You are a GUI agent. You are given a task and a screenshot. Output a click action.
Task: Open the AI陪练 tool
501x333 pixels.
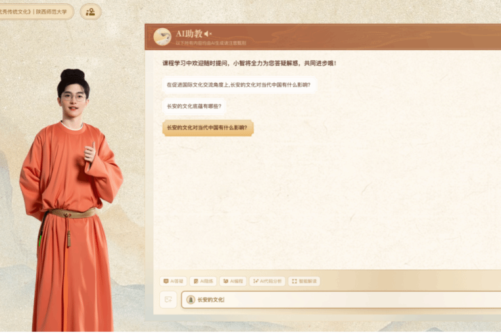pyautogui.click(x=203, y=281)
